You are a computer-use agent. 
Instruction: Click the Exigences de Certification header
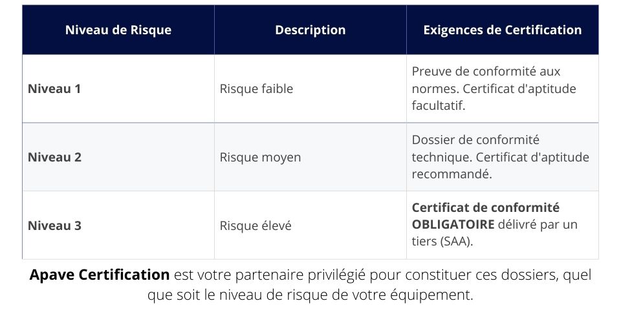click(x=502, y=30)
